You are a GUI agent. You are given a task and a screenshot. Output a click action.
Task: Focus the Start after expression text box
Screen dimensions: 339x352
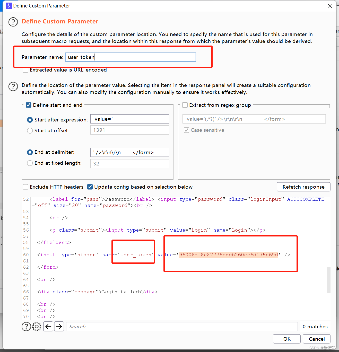coord(130,119)
